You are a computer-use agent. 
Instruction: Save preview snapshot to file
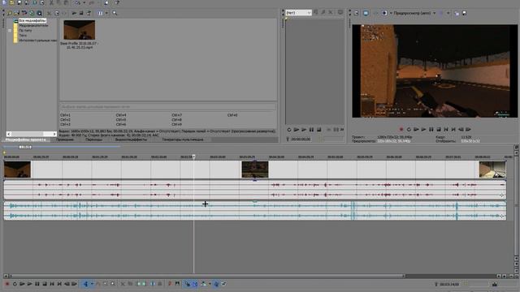[464, 13]
